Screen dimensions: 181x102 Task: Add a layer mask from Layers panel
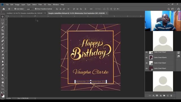157,96
